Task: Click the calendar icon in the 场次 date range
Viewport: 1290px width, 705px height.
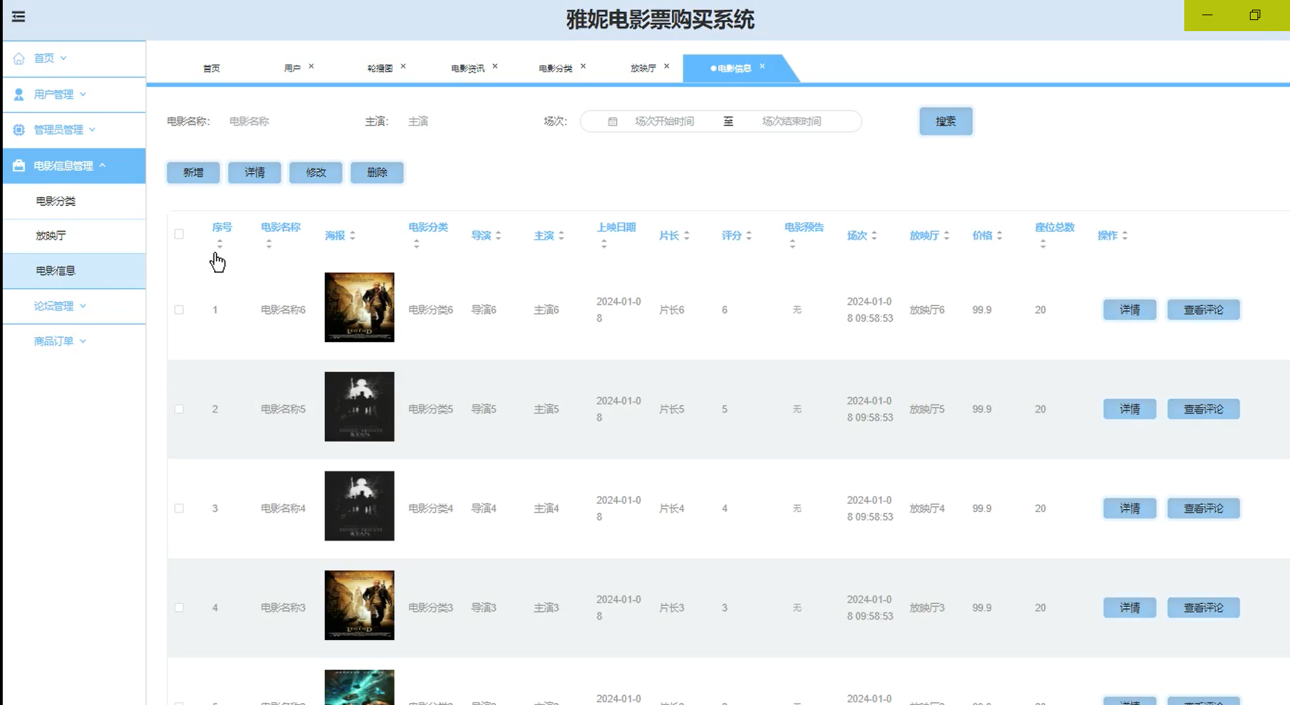Action: pos(613,122)
